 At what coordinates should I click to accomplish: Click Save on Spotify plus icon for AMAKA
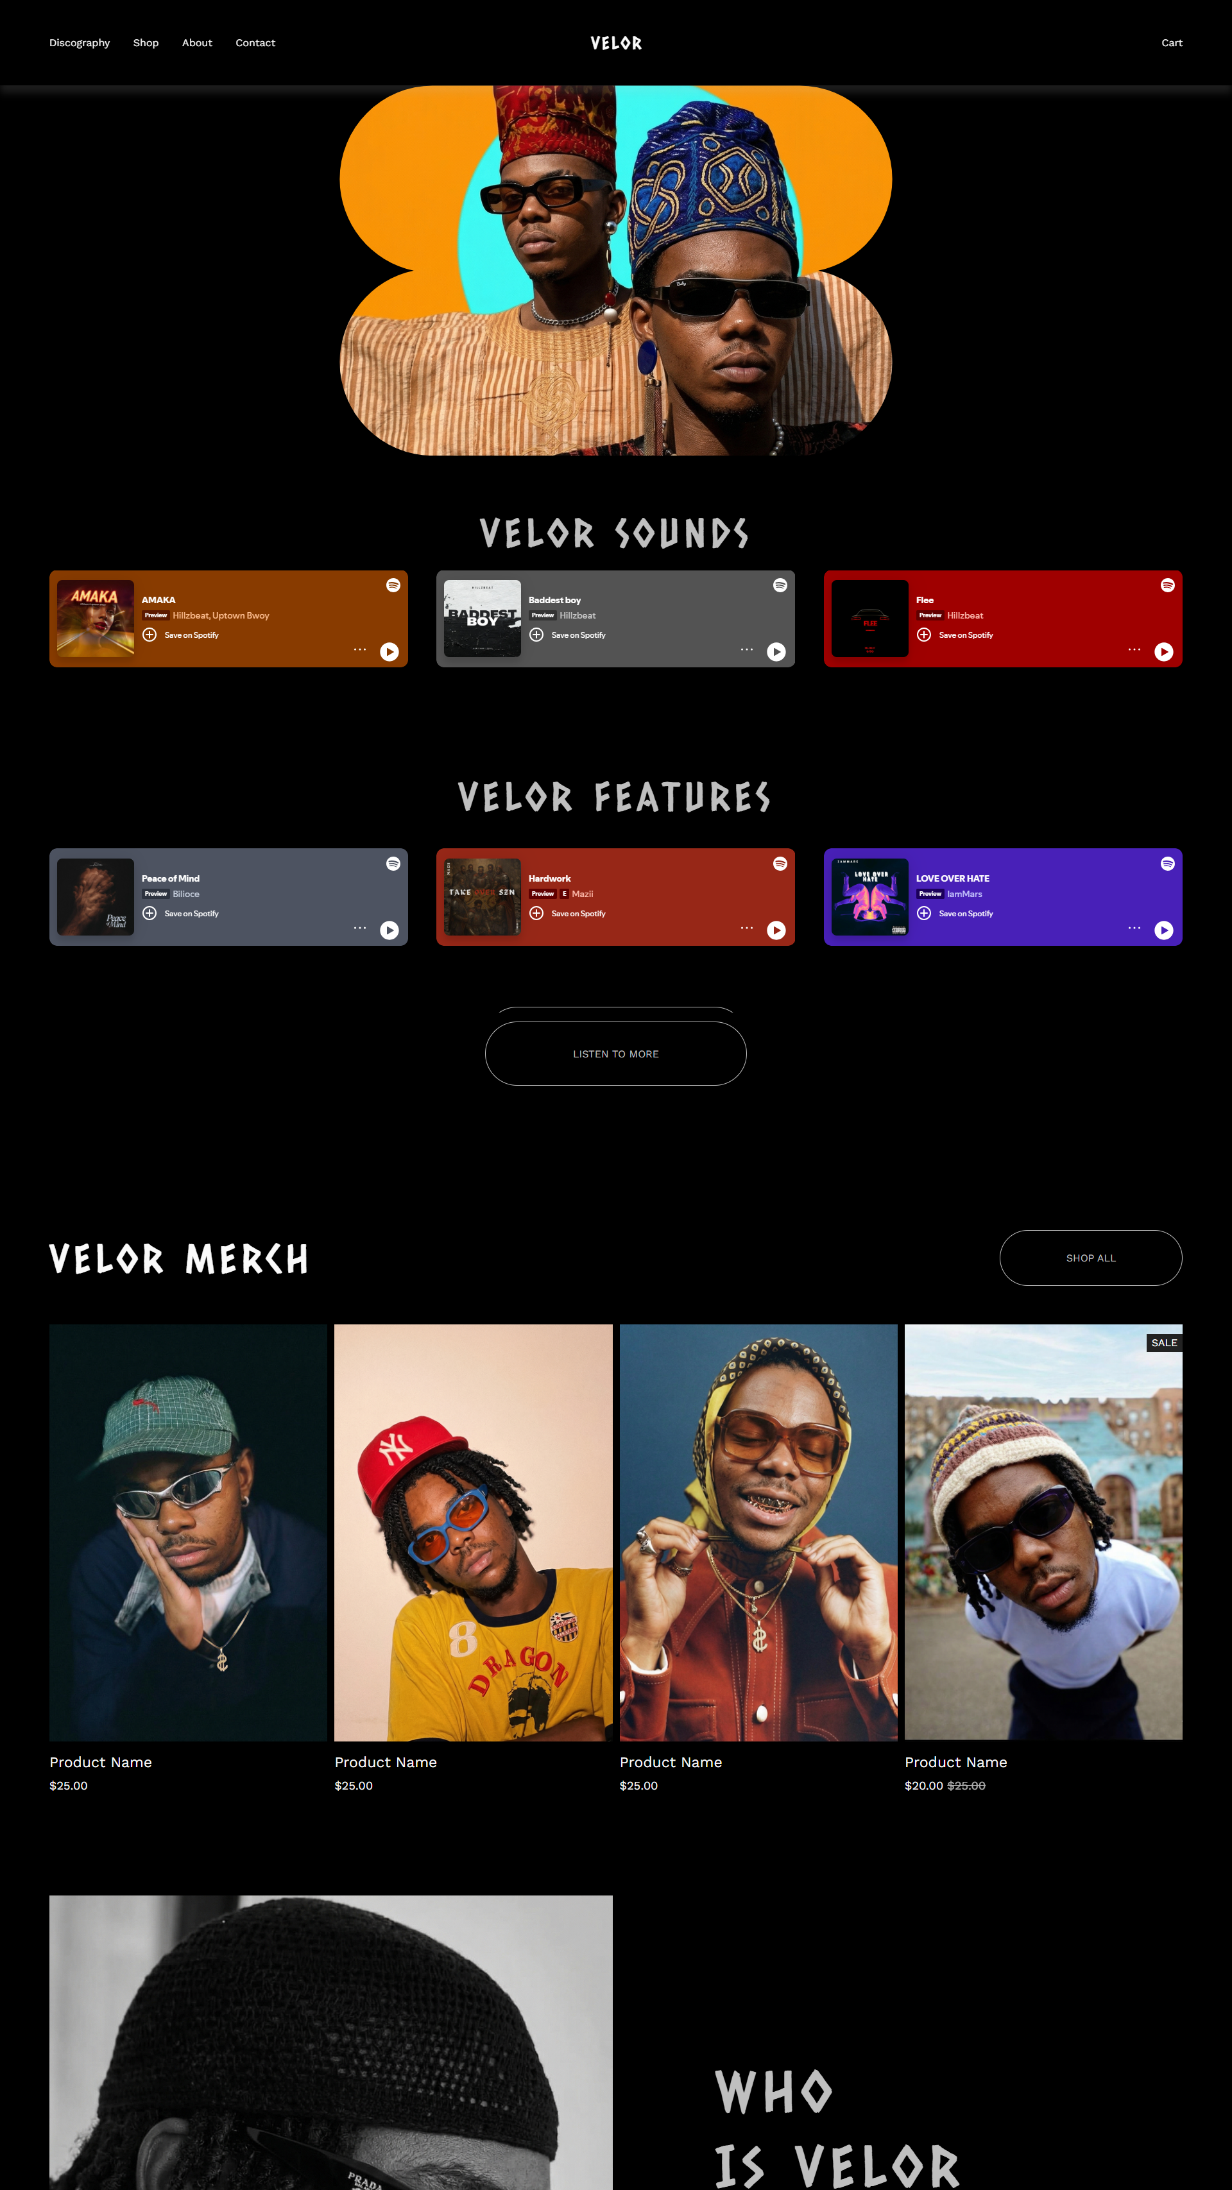pos(150,635)
